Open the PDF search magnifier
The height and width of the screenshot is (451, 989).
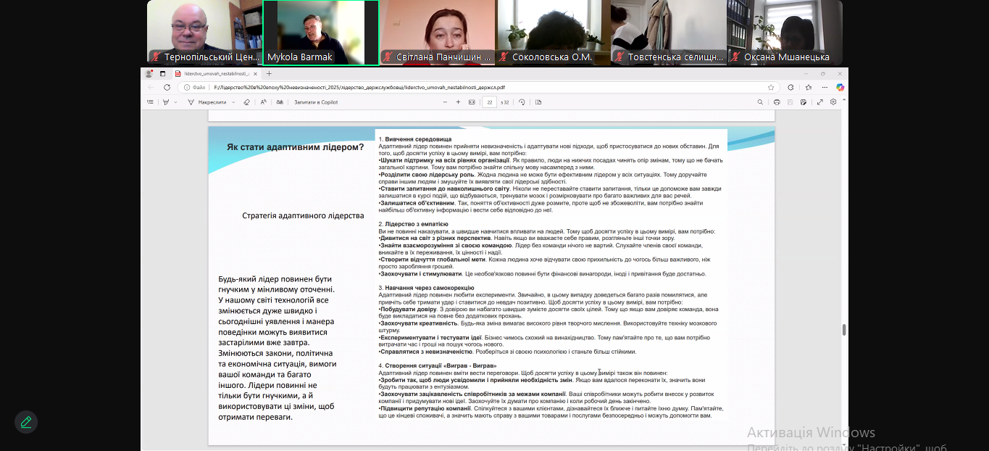[760, 102]
